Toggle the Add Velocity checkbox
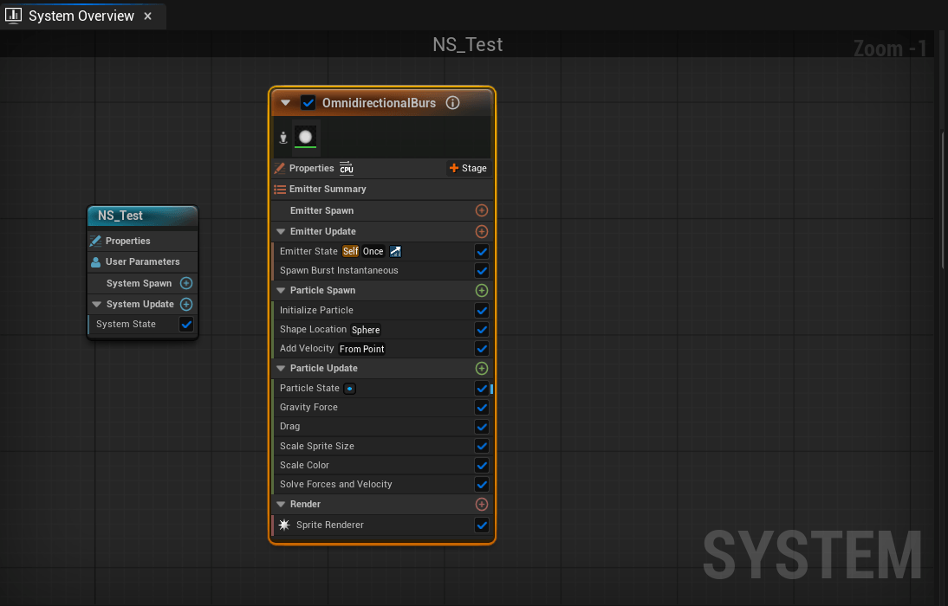This screenshot has width=948, height=606. coord(482,349)
